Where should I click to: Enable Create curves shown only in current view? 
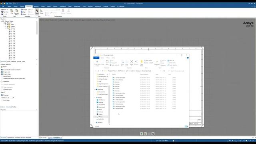point(2,78)
